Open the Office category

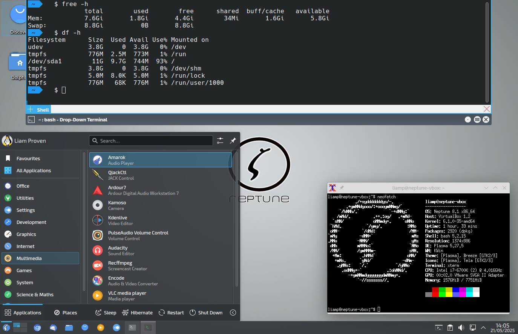40,186
